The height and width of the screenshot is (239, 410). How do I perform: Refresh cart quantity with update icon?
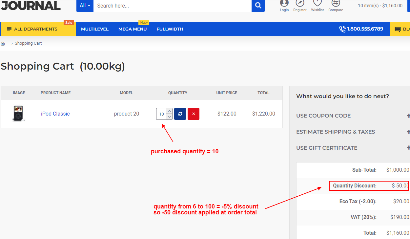[x=180, y=114]
